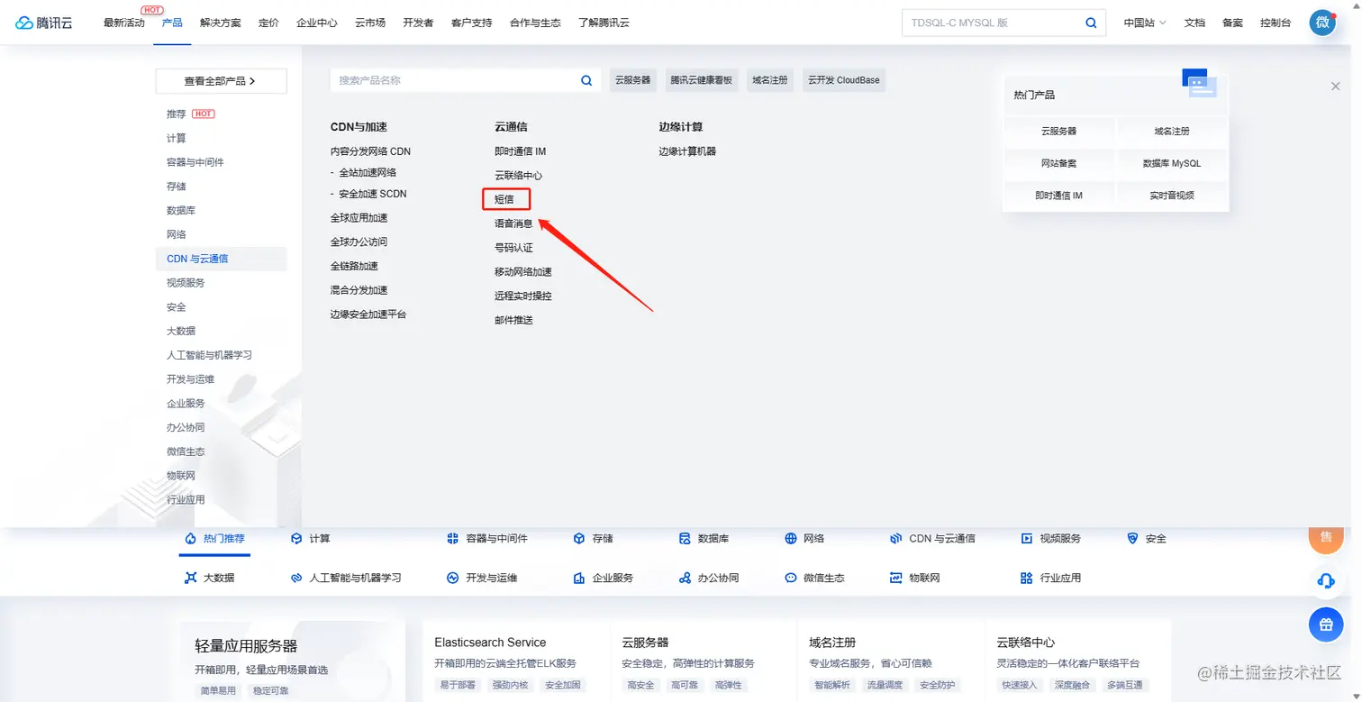
Task: Select CDN 与云通信 tab in bottom bar
Action: tap(932, 539)
